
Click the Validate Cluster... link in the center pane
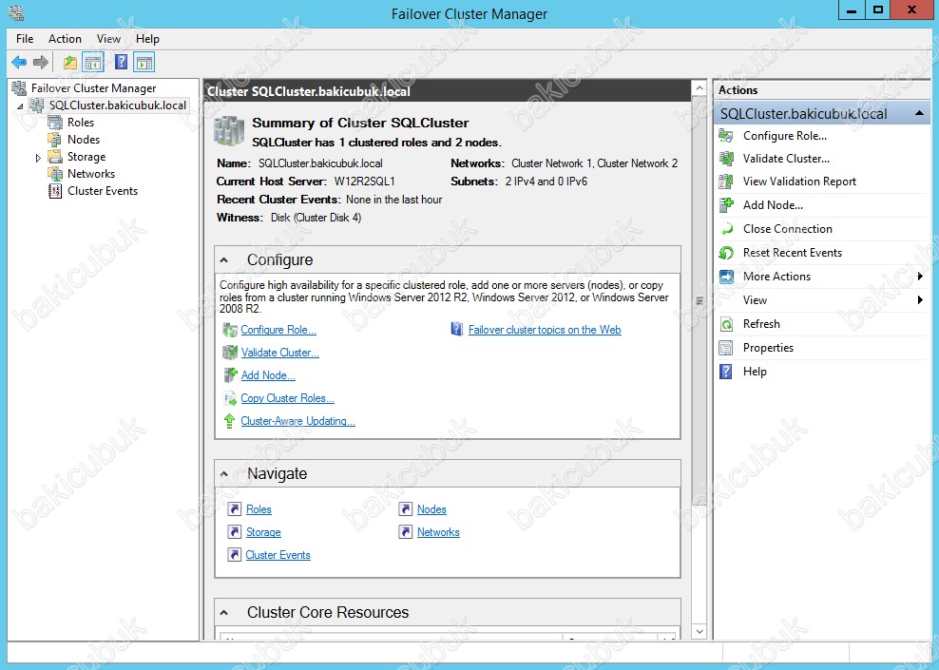(x=279, y=353)
